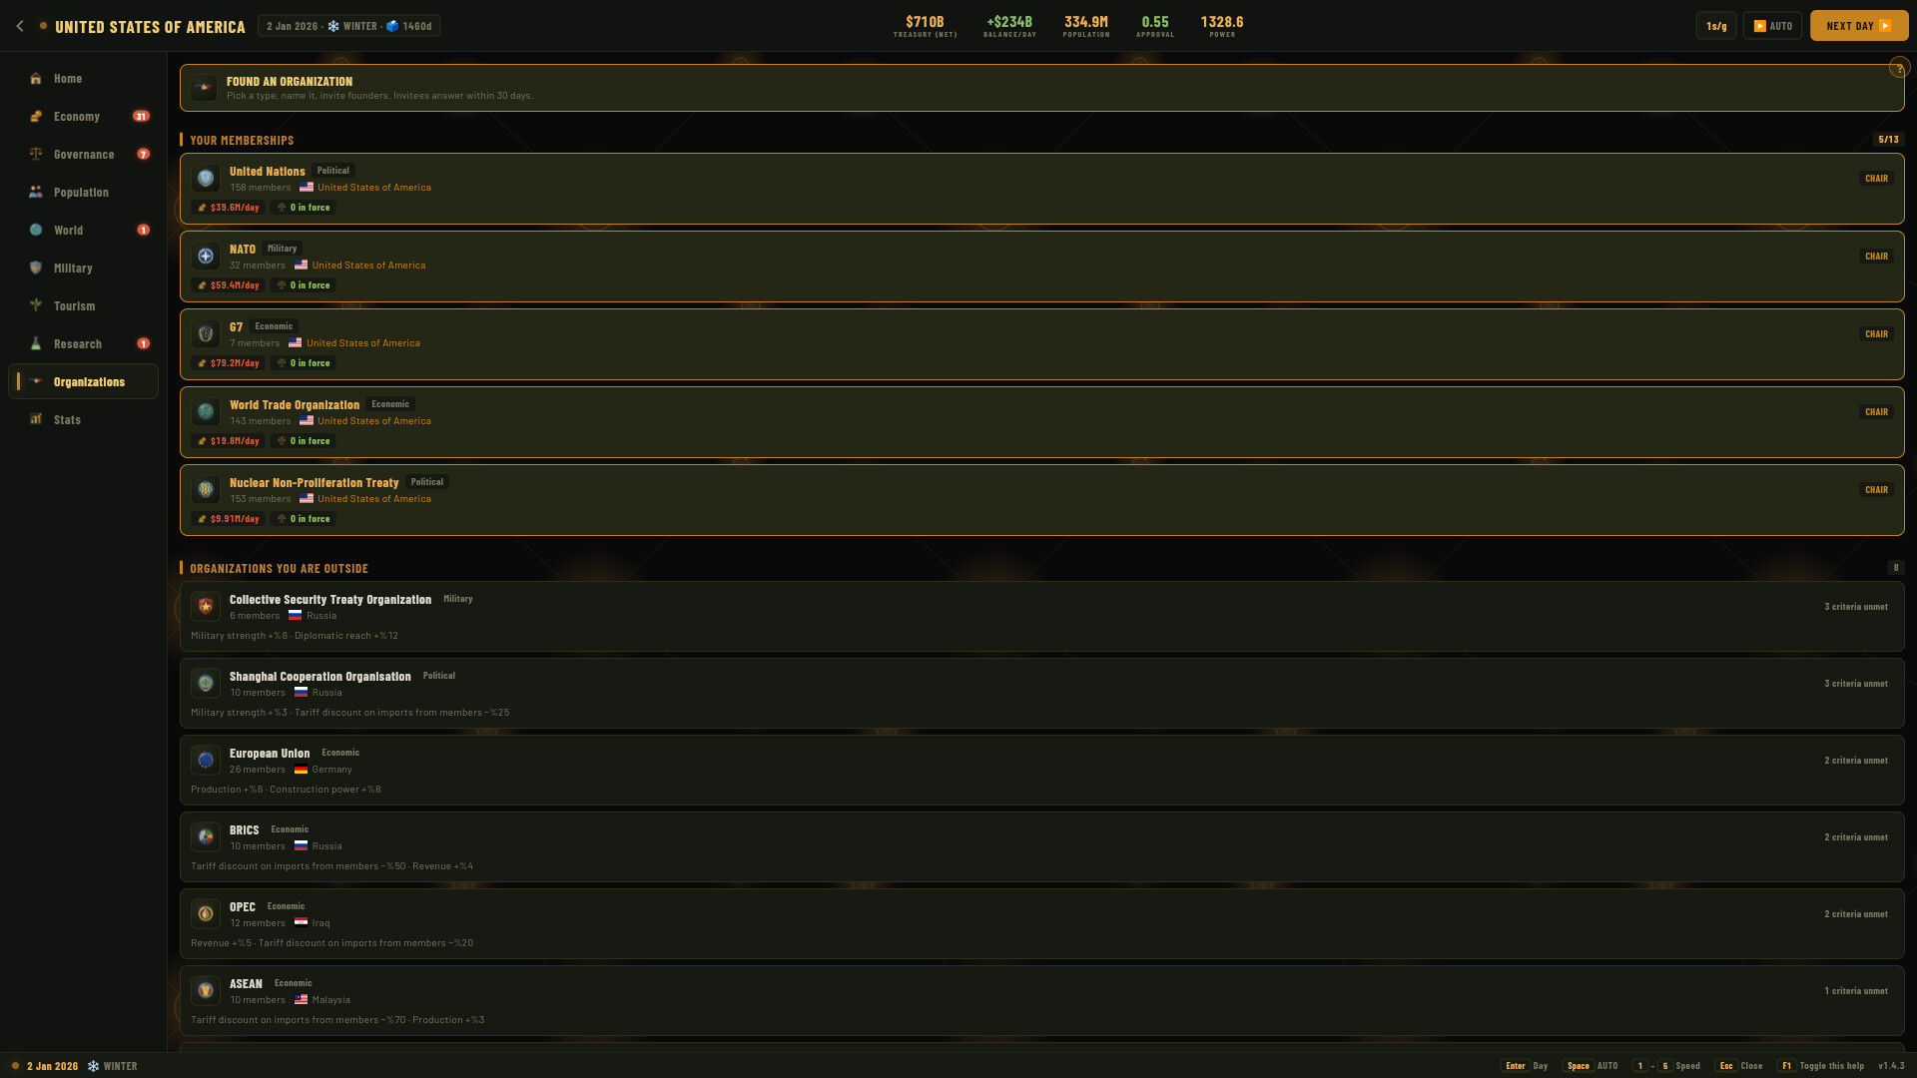Open the Population section

[x=84, y=193]
